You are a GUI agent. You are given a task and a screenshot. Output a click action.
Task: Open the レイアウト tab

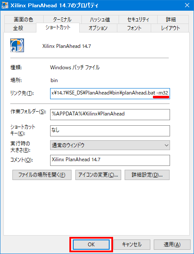tap(170, 28)
